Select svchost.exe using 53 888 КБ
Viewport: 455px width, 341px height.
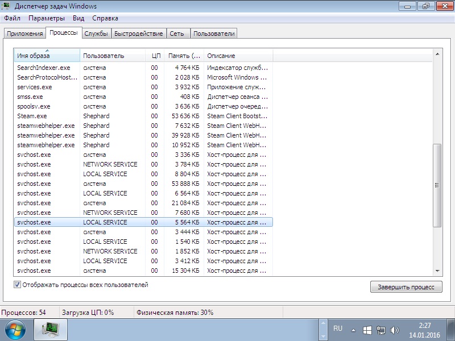tap(143, 184)
